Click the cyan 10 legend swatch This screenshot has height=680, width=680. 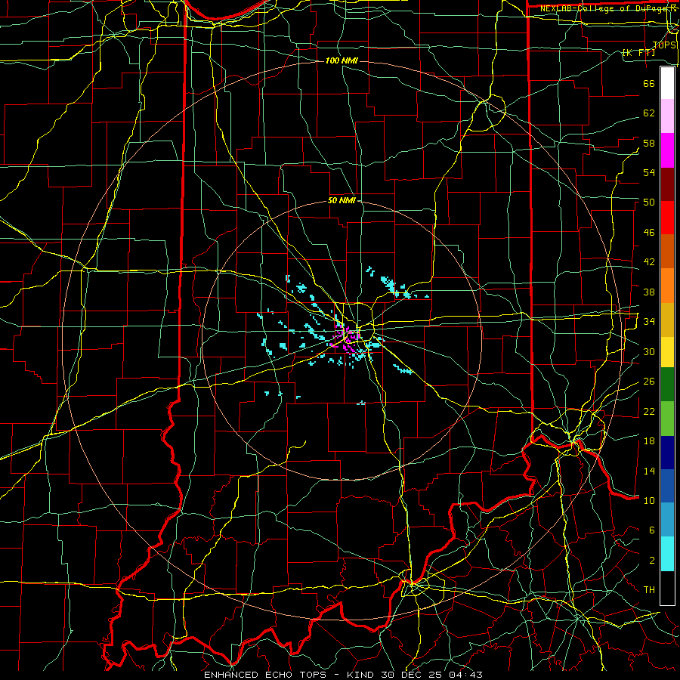point(667,554)
